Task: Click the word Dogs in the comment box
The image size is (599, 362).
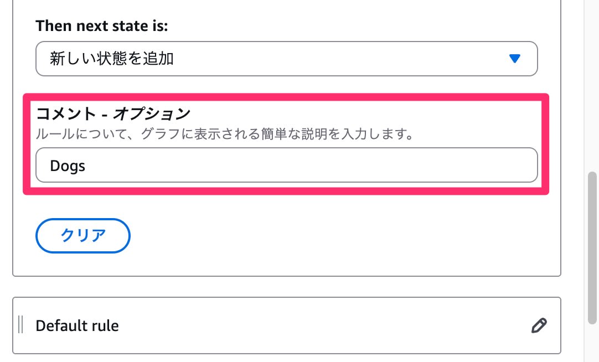Action: (x=68, y=166)
